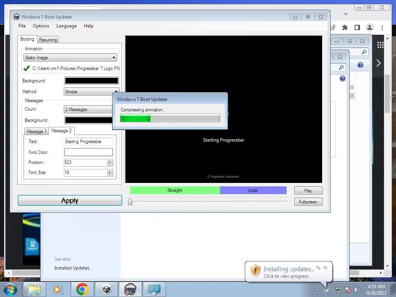This screenshot has width=396, height=297.
Task: Open Chrome extensions puzzle icon
Action: [345, 27]
